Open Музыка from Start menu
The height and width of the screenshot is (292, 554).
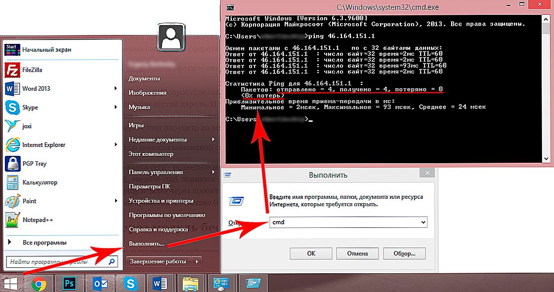(x=139, y=107)
